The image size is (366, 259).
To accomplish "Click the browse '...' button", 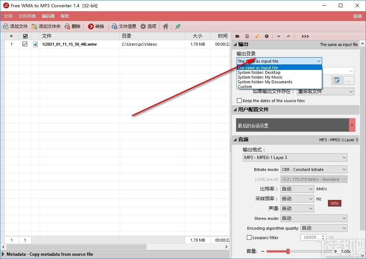I will pyautogui.click(x=349, y=81).
